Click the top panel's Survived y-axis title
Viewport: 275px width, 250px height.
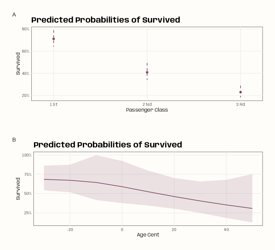pos(18,64)
